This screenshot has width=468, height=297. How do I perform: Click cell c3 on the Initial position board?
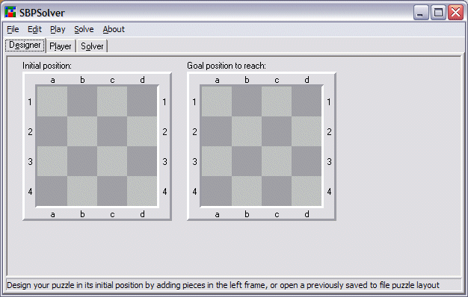pos(112,161)
